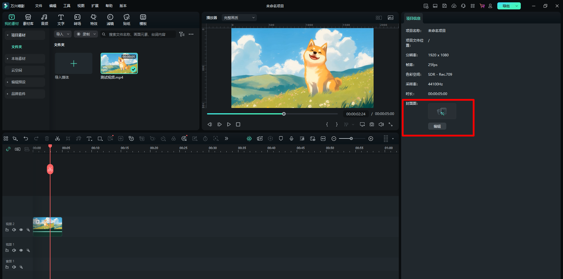Show more timeline tools via double-chevron

(226, 138)
